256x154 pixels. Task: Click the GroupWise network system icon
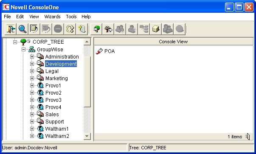point(32,49)
